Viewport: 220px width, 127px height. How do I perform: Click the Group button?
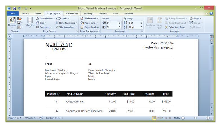[196, 23]
